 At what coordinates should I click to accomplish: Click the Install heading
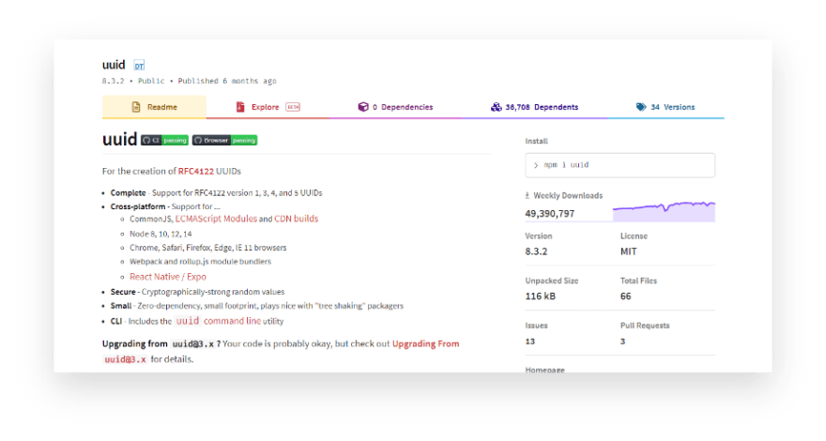[536, 141]
